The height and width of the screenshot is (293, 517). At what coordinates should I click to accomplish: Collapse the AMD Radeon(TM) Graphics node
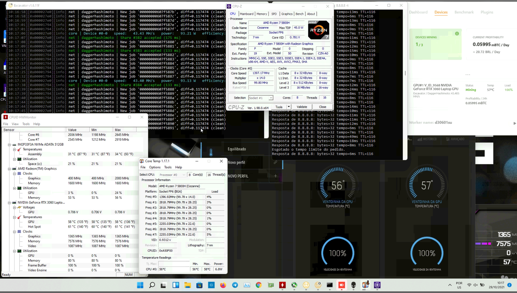click(9, 168)
